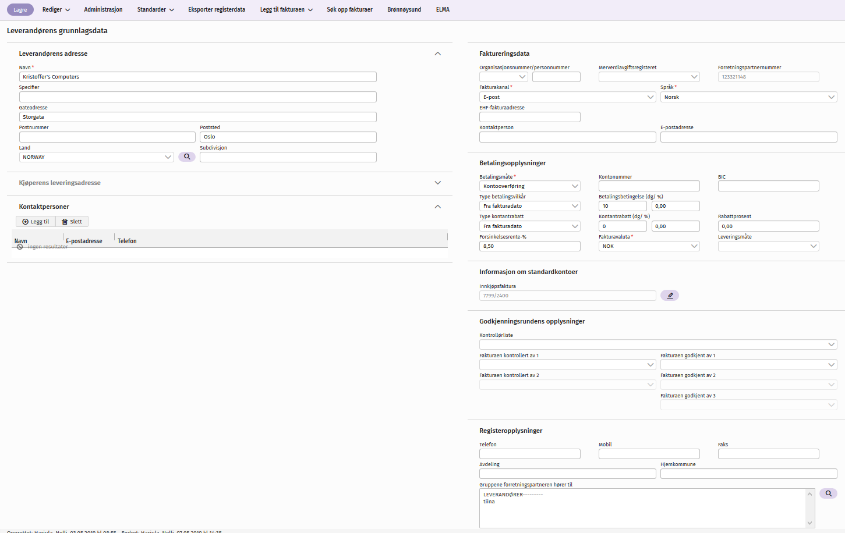Screen dimensions: 845x533
Task: Click the Avdeling input field
Action: [568, 474]
